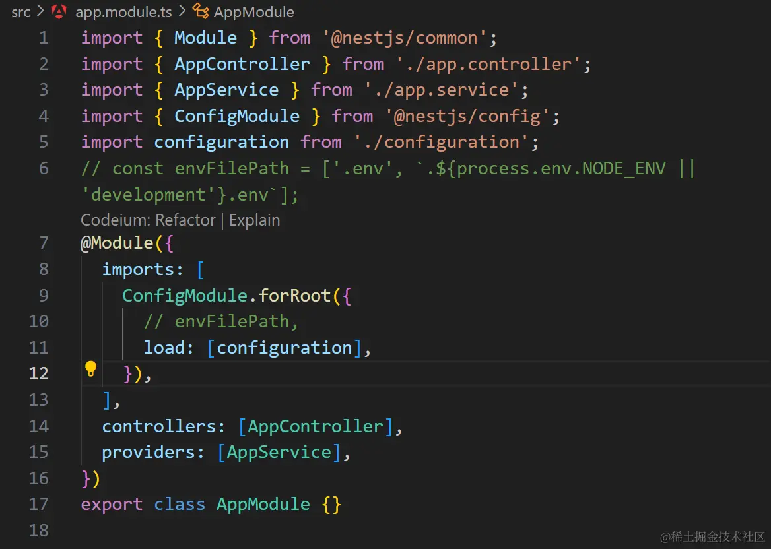
Task: Click AppModule class name on line 17
Action: [x=263, y=505]
